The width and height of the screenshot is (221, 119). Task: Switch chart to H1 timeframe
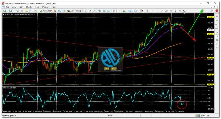[x=217, y=32]
